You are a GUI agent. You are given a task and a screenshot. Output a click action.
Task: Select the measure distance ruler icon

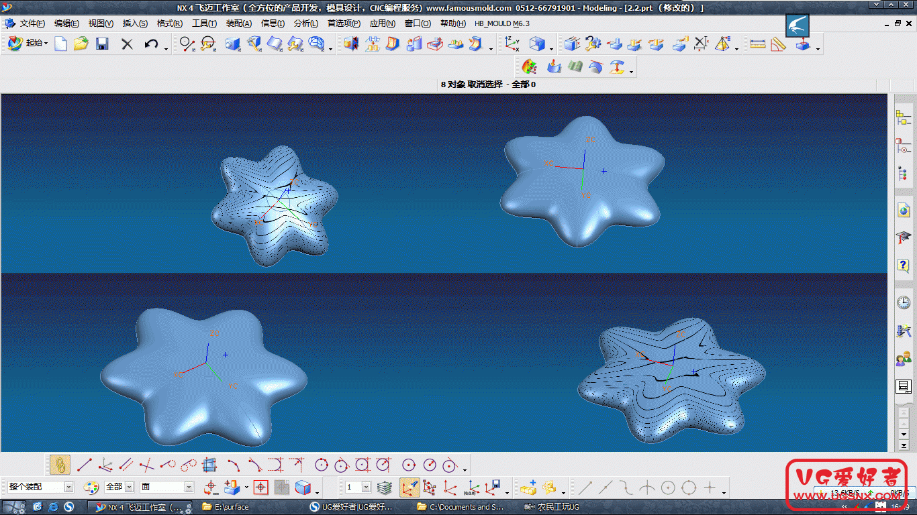(757, 44)
